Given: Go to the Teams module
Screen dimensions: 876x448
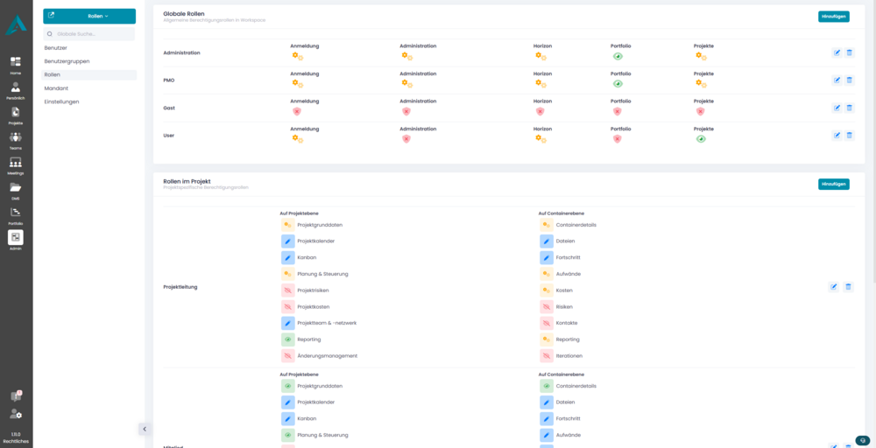Looking at the screenshot, I should 16,140.
